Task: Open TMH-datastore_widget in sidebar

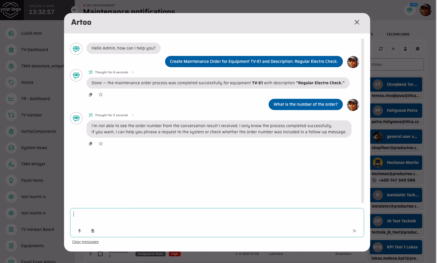Action: (43, 66)
